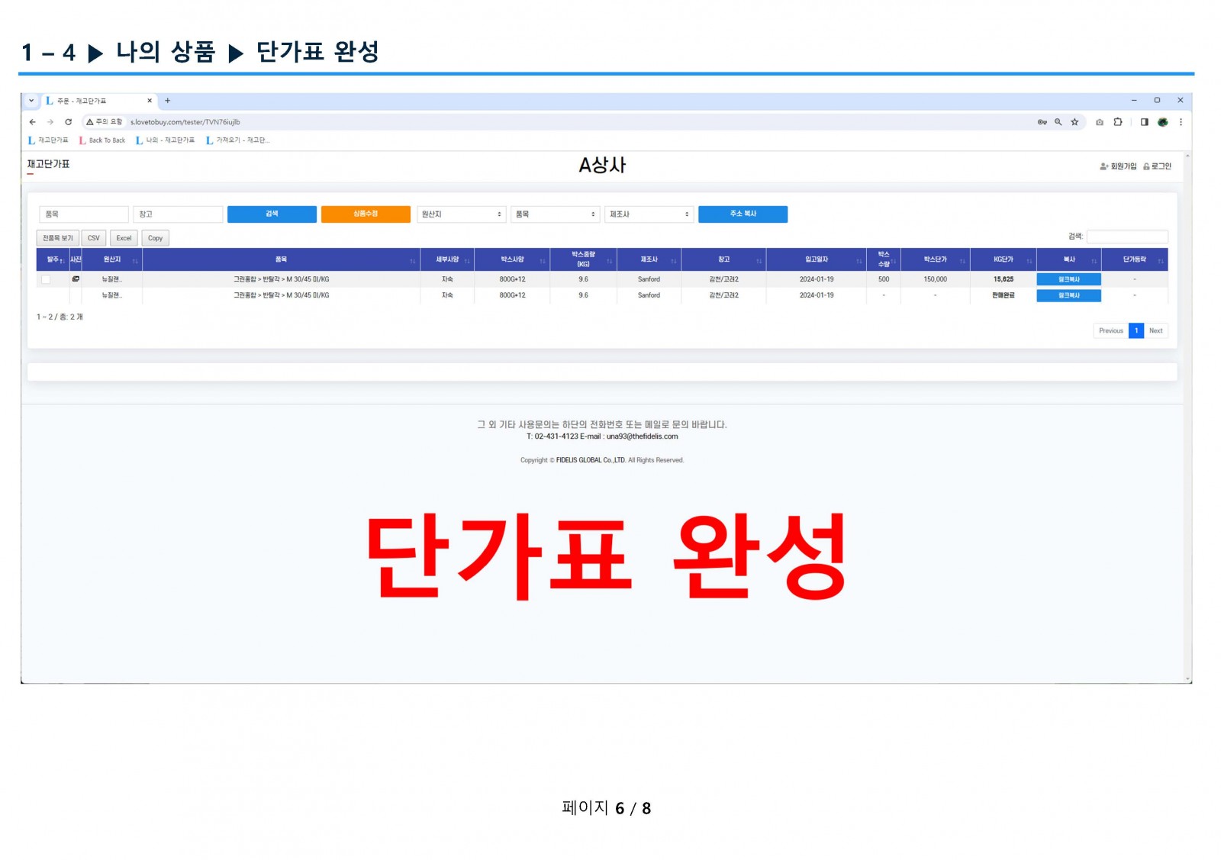Open the password key icon
This screenshot has height=860, width=1221.
1042,122
